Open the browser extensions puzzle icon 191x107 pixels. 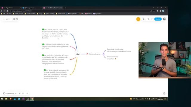tap(157, 11)
